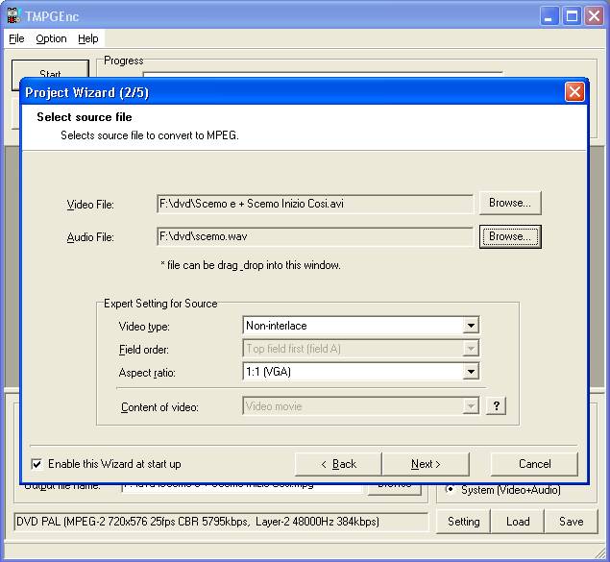This screenshot has width=610, height=562.
Task: Select System (Video+Audio) radio option
Action: 451,489
